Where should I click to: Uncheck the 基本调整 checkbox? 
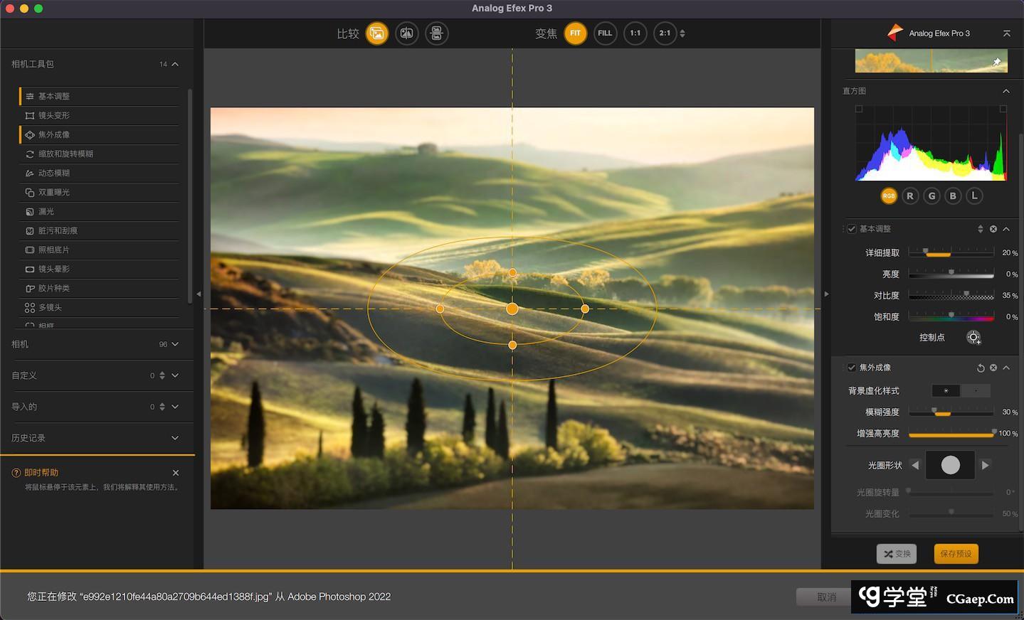[x=852, y=229]
